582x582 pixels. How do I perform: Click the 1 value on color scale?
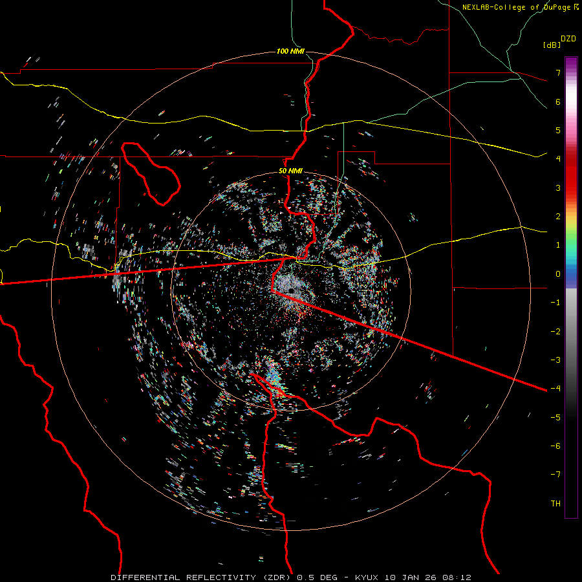[x=558, y=245]
